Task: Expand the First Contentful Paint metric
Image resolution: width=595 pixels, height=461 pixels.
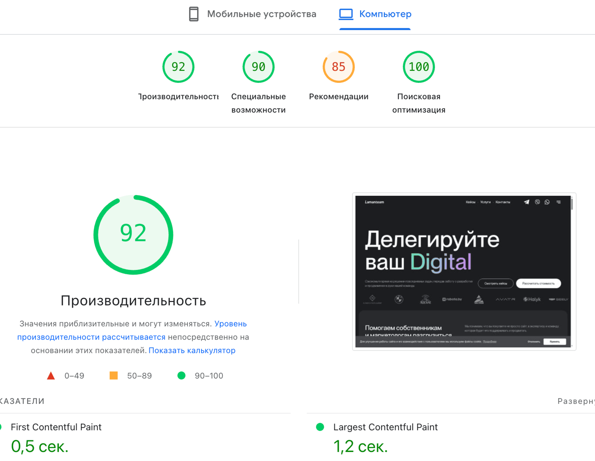Action: 56,427
